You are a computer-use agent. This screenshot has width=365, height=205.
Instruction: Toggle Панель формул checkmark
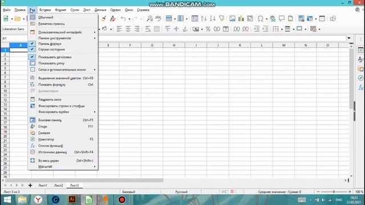click(x=63, y=44)
